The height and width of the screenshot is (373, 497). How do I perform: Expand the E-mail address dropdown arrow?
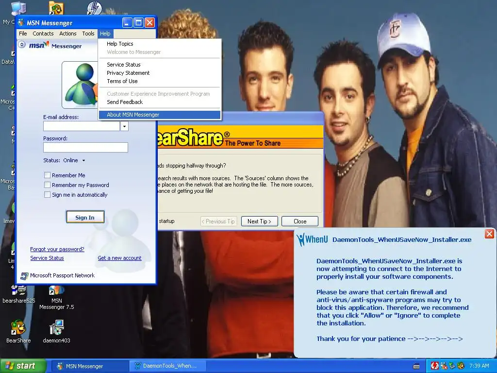[x=124, y=126]
